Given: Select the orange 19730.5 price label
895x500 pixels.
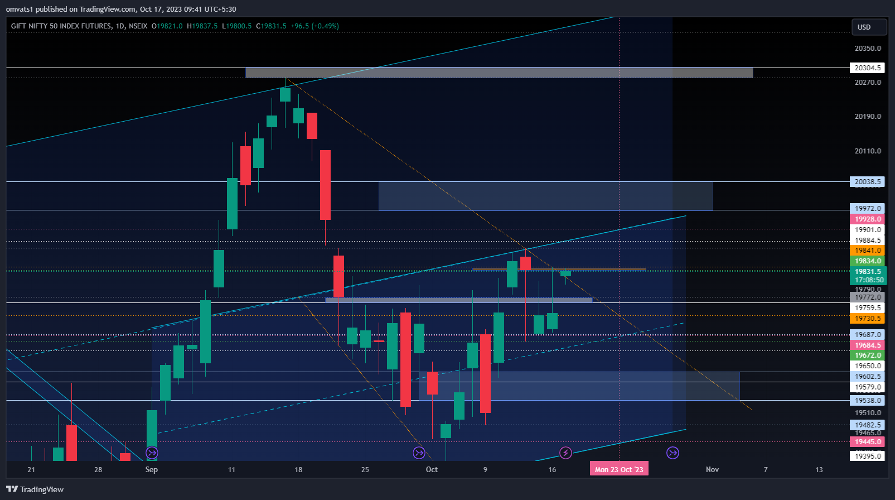Looking at the screenshot, I should click(x=868, y=319).
